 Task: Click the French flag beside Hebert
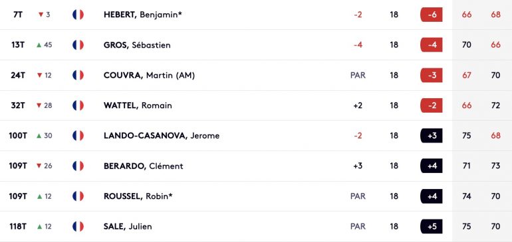[78, 15]
